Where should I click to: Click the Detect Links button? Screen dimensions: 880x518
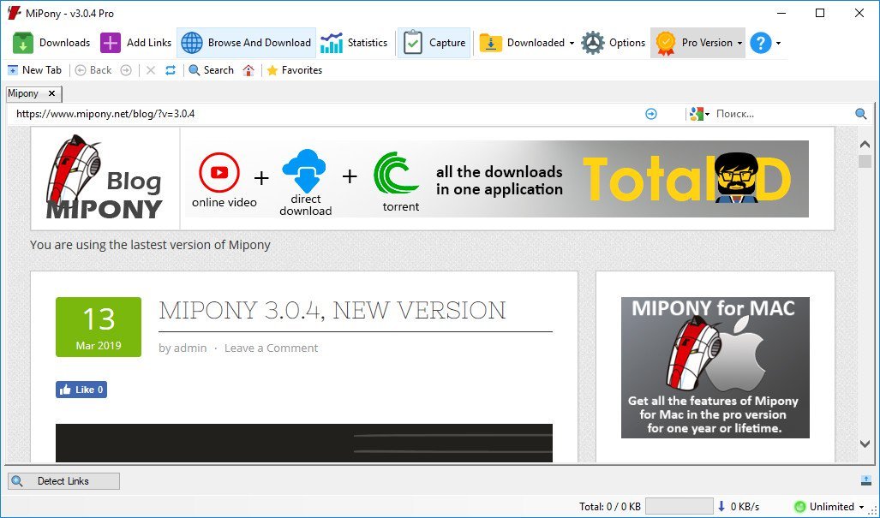coord(63,481)
